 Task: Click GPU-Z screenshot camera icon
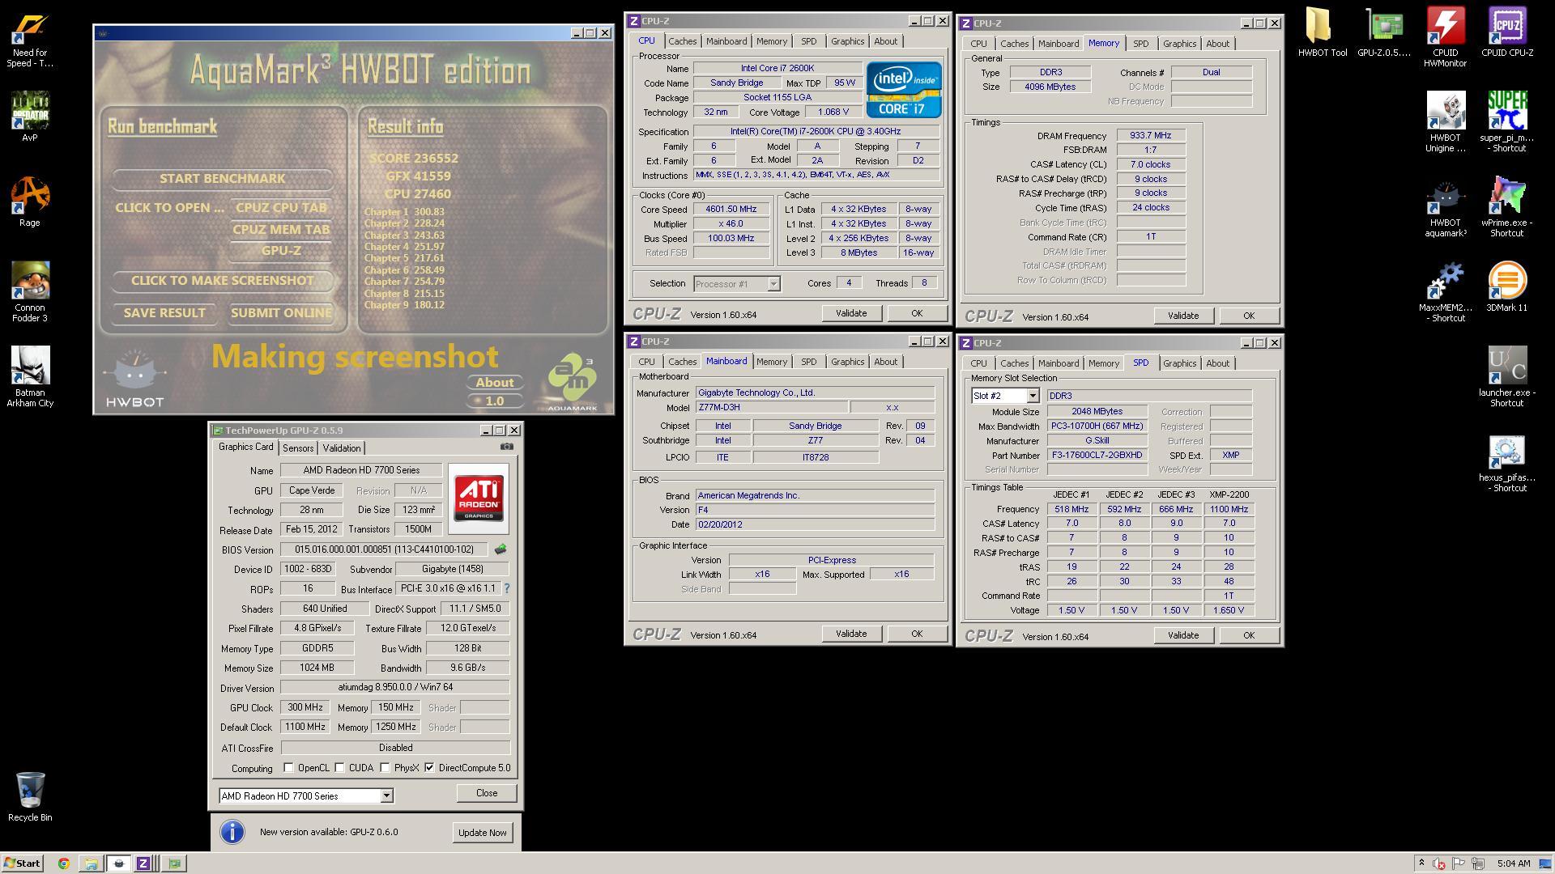point(506,447)
